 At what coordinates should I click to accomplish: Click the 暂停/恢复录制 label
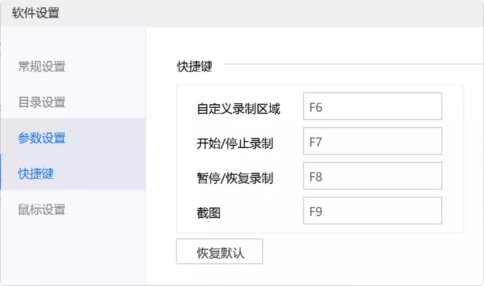[235, 178]
